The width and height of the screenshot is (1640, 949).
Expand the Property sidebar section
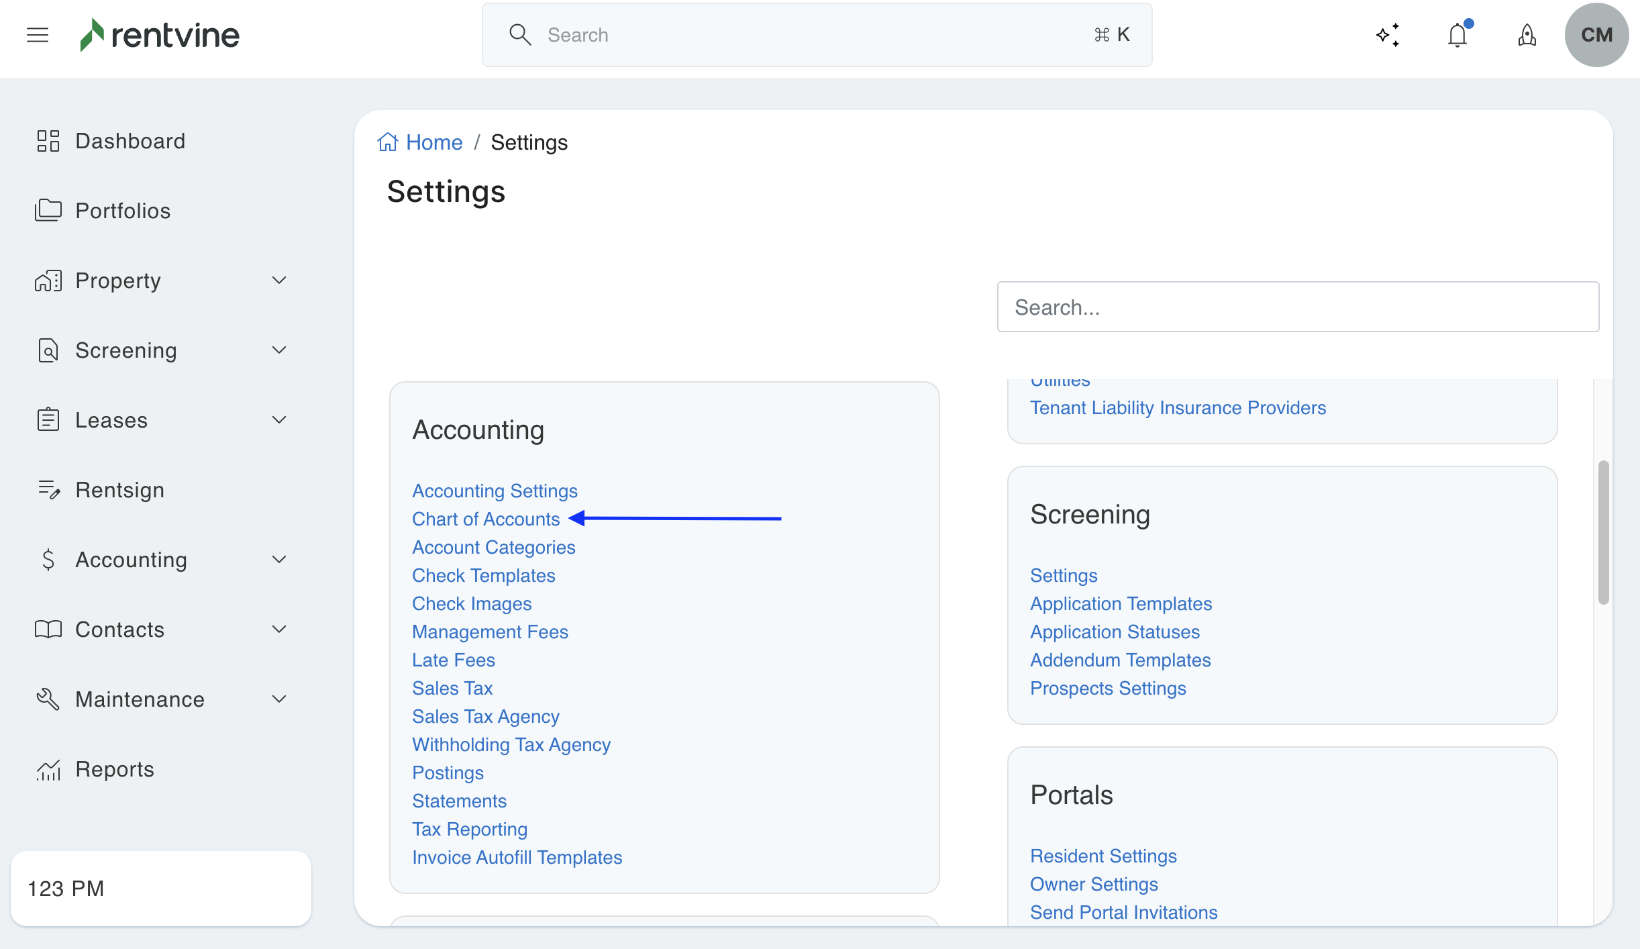click(279, 281)
